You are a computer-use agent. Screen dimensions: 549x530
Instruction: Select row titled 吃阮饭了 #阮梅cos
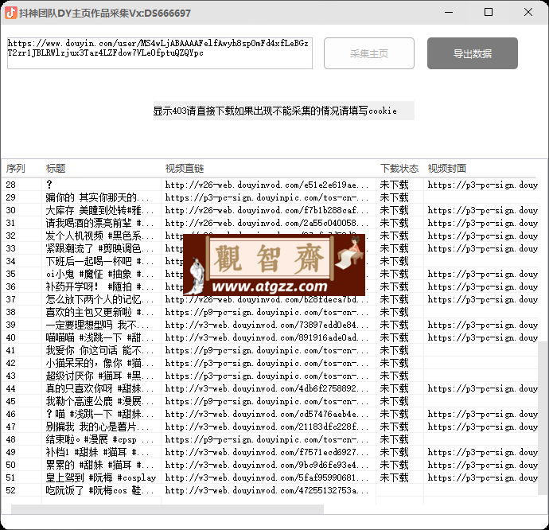(x=270, y=490)
